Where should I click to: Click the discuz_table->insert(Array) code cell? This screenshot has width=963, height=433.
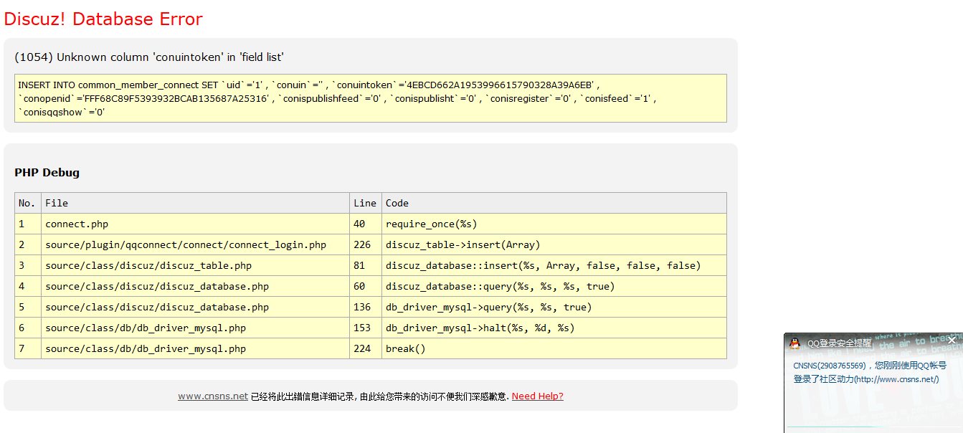(x=462, y=244)
